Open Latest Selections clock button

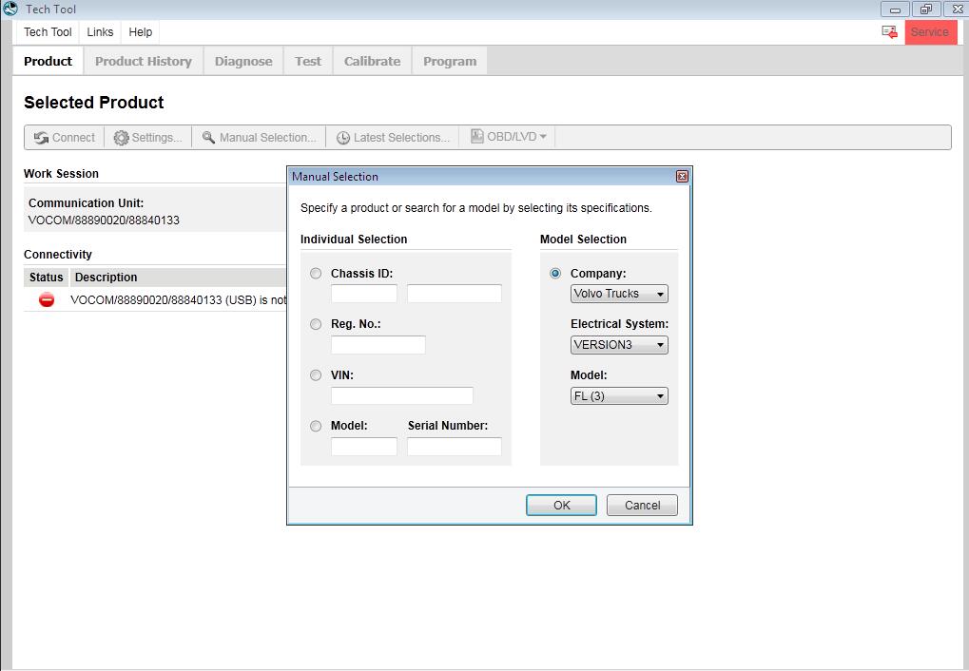[x=393, y=137]
